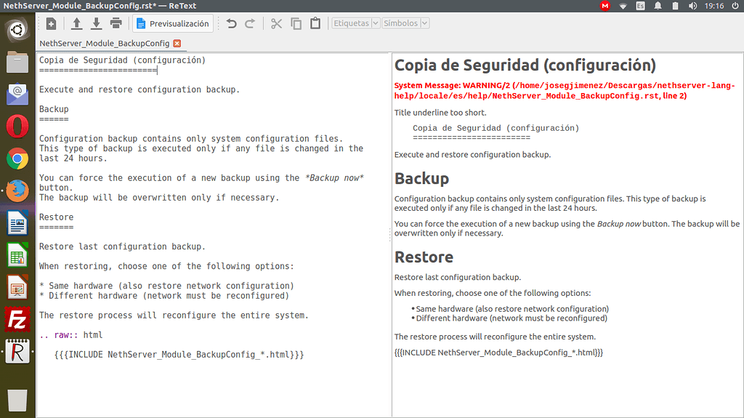
Task: Open a file using the upload arrow icon
Action: (76, 23)
